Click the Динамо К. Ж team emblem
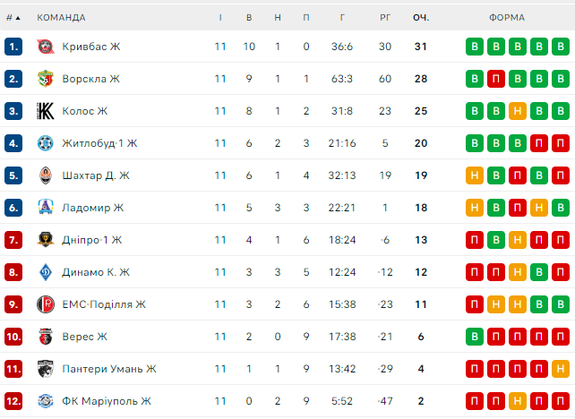Screen dimensions: 575x419 pos(46,272)
